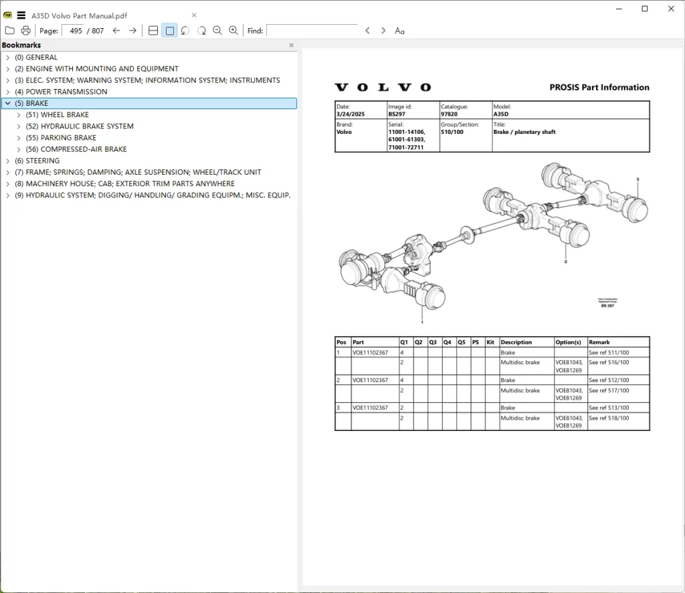The width and height of the screenshot is (685, 593).
Task: Rotate the page left
Action: (x=185, y=31)
